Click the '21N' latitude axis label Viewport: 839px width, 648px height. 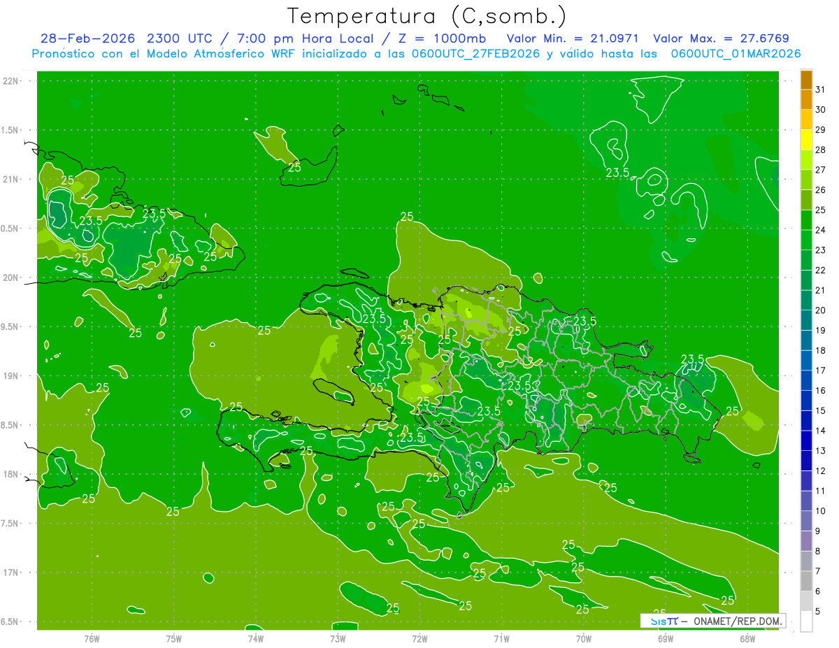click(x=10, y=179)
